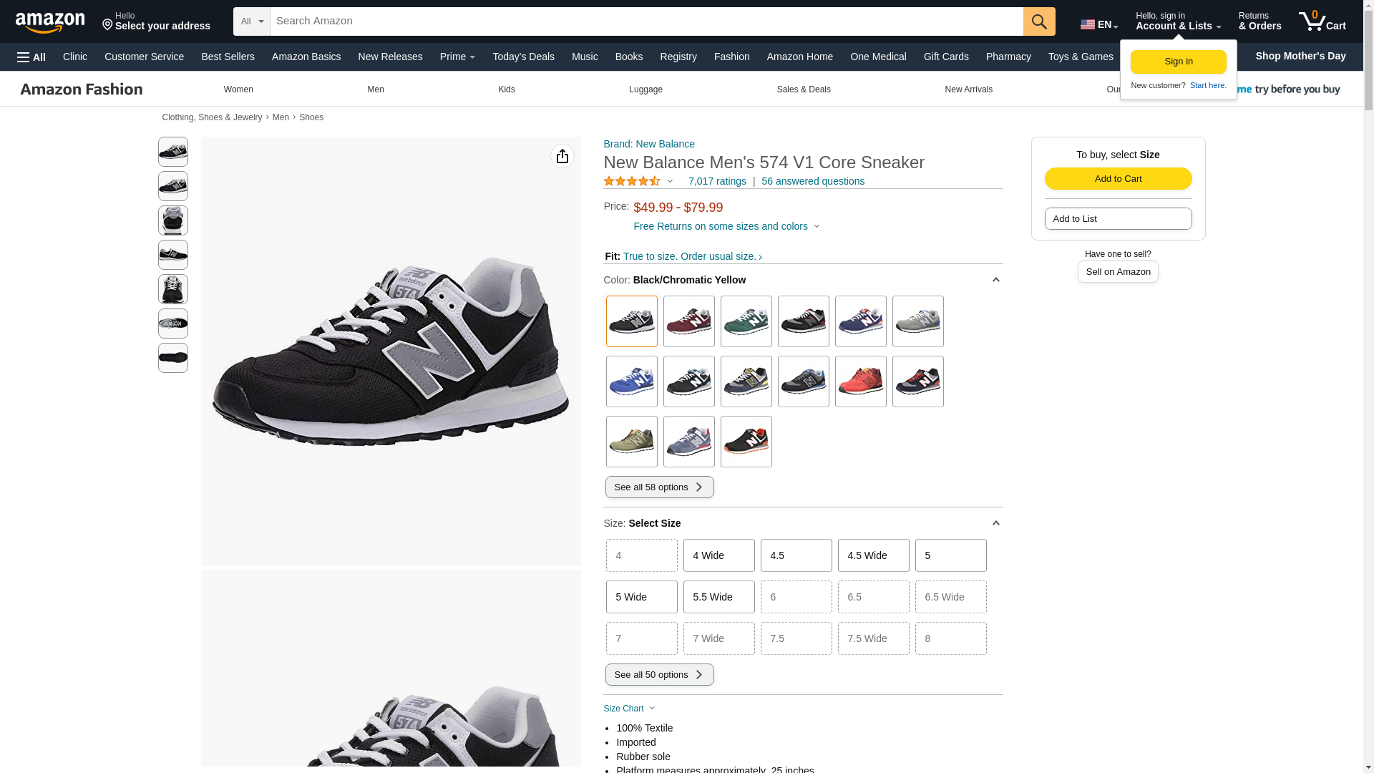Open Today's Deals in navigation bar

pos(523,57)
